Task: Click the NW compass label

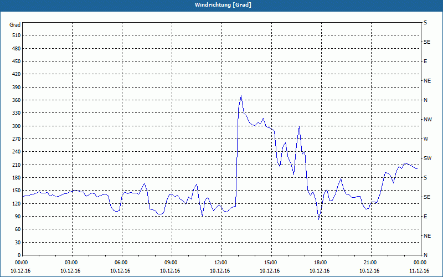Action: (x=427, y=120)
